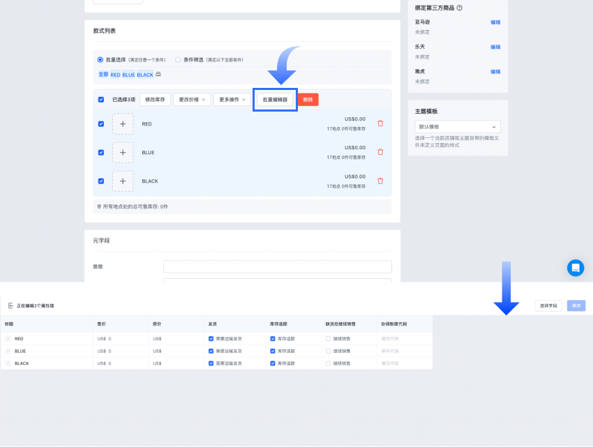Add image to BLUE variant
593x447 pixels.
pyautogui.click(x=123, y=153)
